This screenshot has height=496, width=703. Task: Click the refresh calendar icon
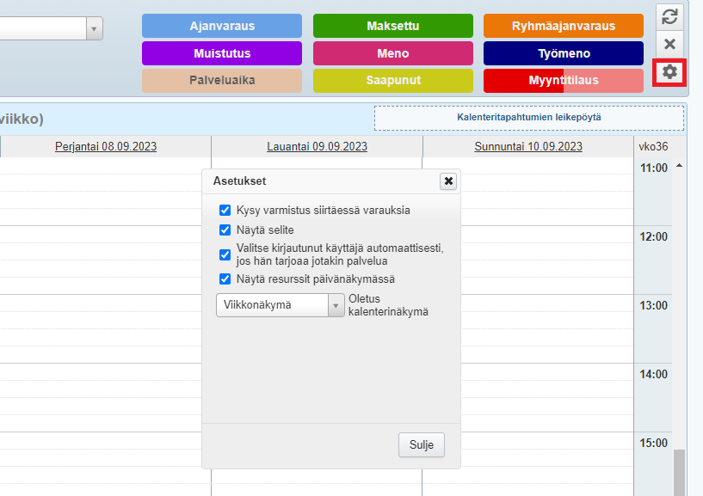[x=669, y=16]
